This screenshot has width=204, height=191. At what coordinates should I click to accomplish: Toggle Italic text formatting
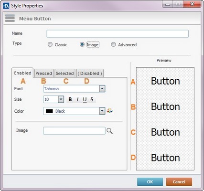tap(77, 99)
